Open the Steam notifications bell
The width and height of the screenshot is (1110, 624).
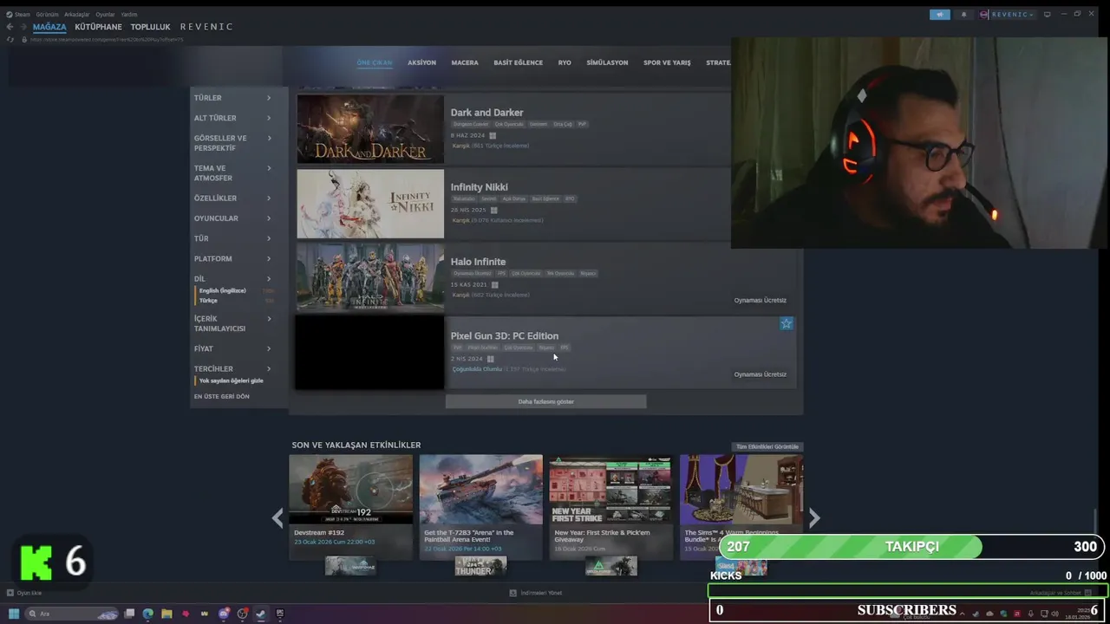click(x=963, y=15)
